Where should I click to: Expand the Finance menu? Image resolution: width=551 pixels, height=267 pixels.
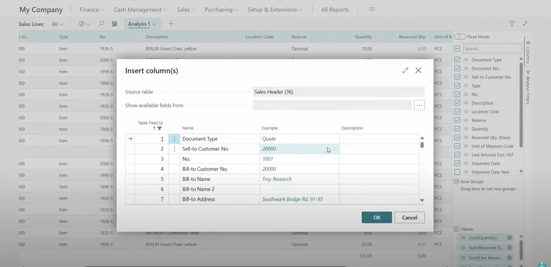point(92,10)
